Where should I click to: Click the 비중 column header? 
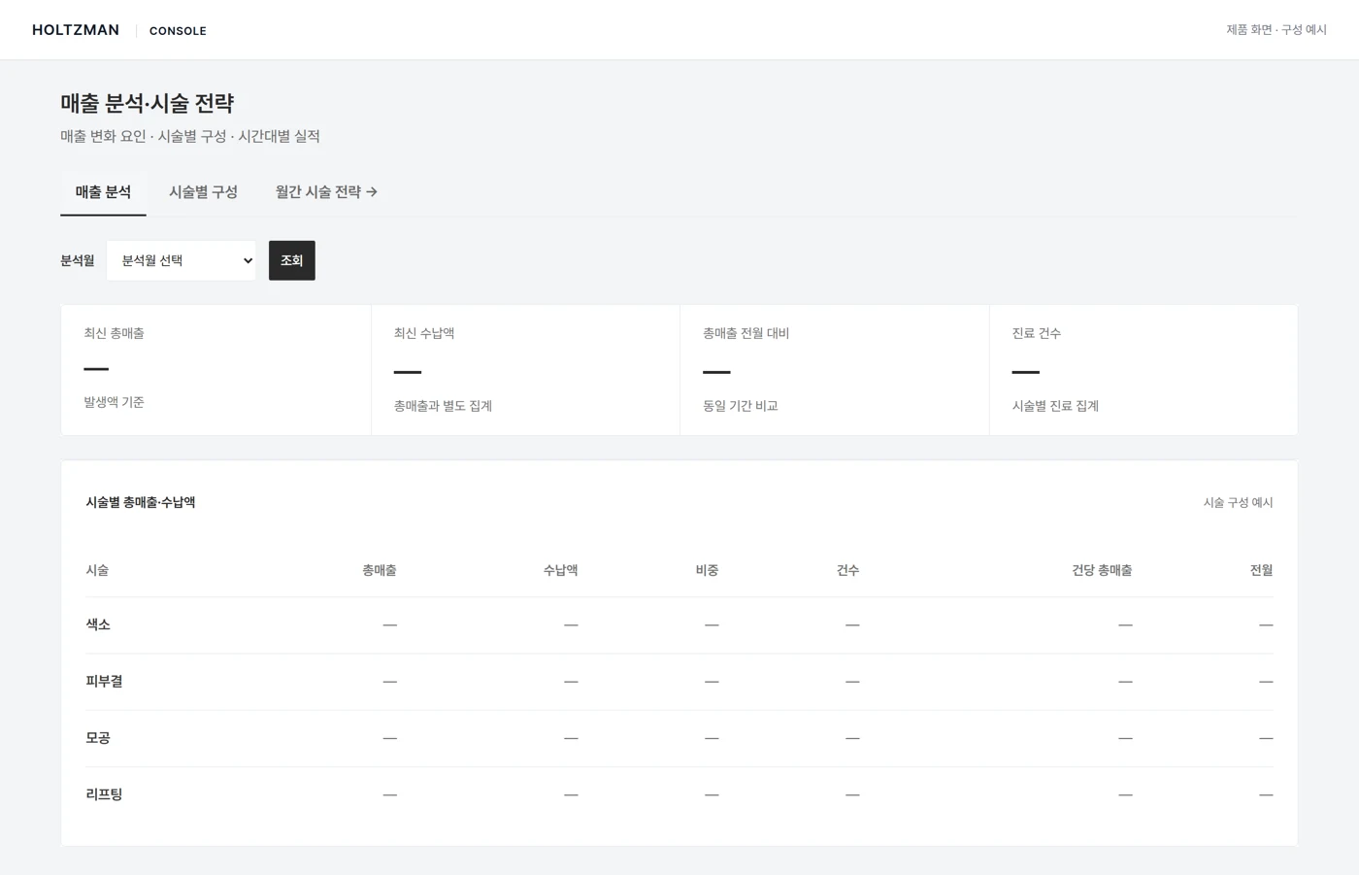(707, 570)
